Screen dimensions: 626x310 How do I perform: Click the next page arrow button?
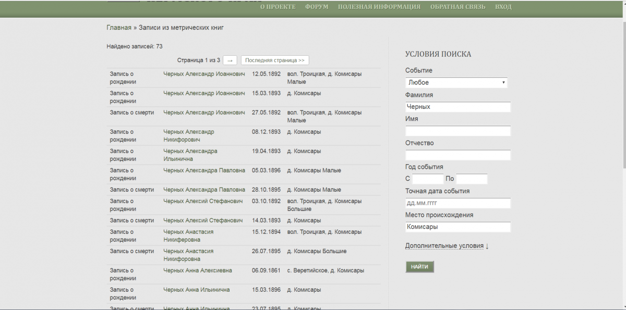point(230,60)
